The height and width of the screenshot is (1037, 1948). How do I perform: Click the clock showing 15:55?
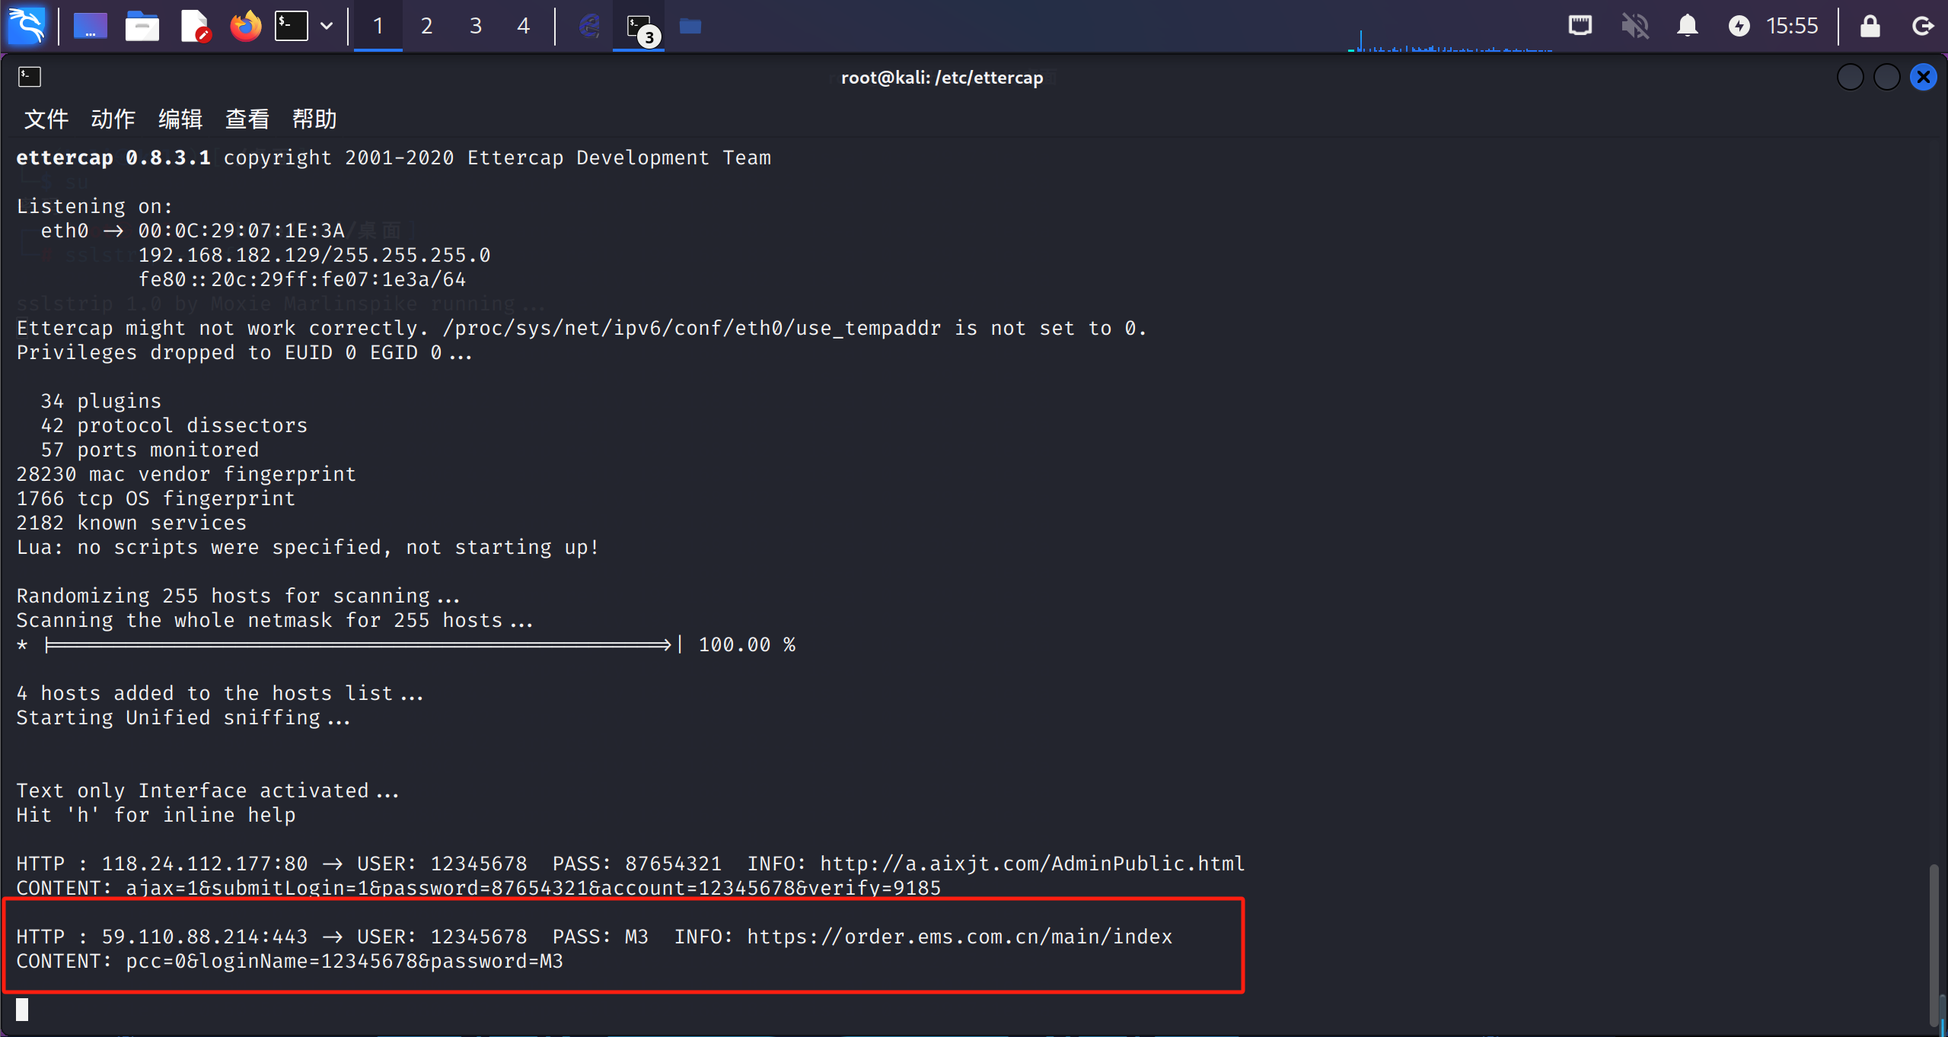[x=1792, y=26]
